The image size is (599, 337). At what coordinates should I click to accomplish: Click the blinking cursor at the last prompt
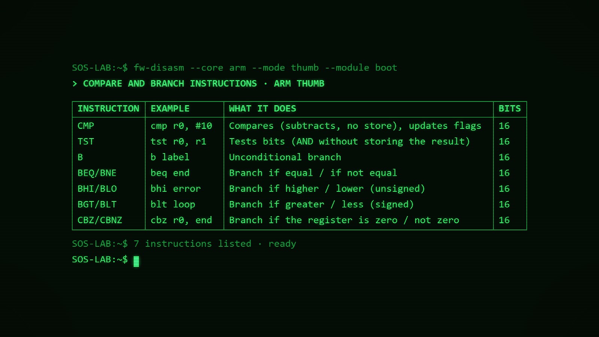(x=136, y=261)
